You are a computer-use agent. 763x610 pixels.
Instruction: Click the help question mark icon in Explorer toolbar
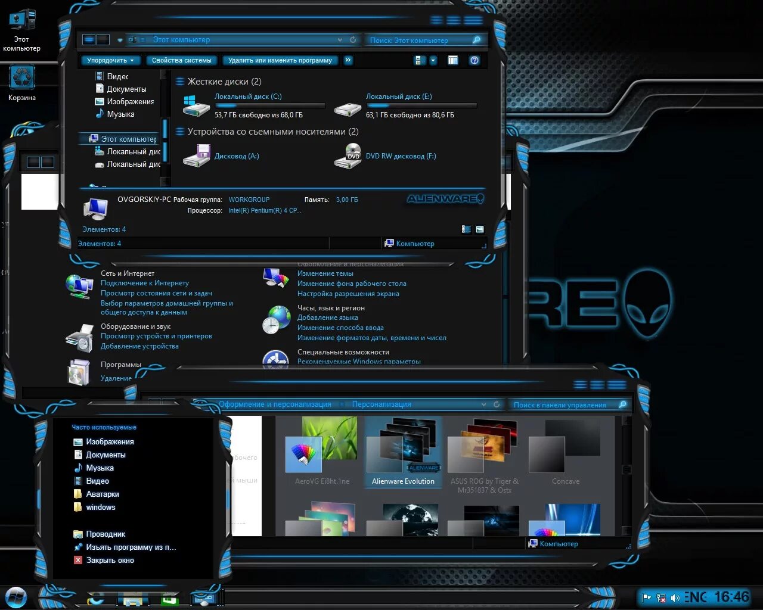click(474, 60)
